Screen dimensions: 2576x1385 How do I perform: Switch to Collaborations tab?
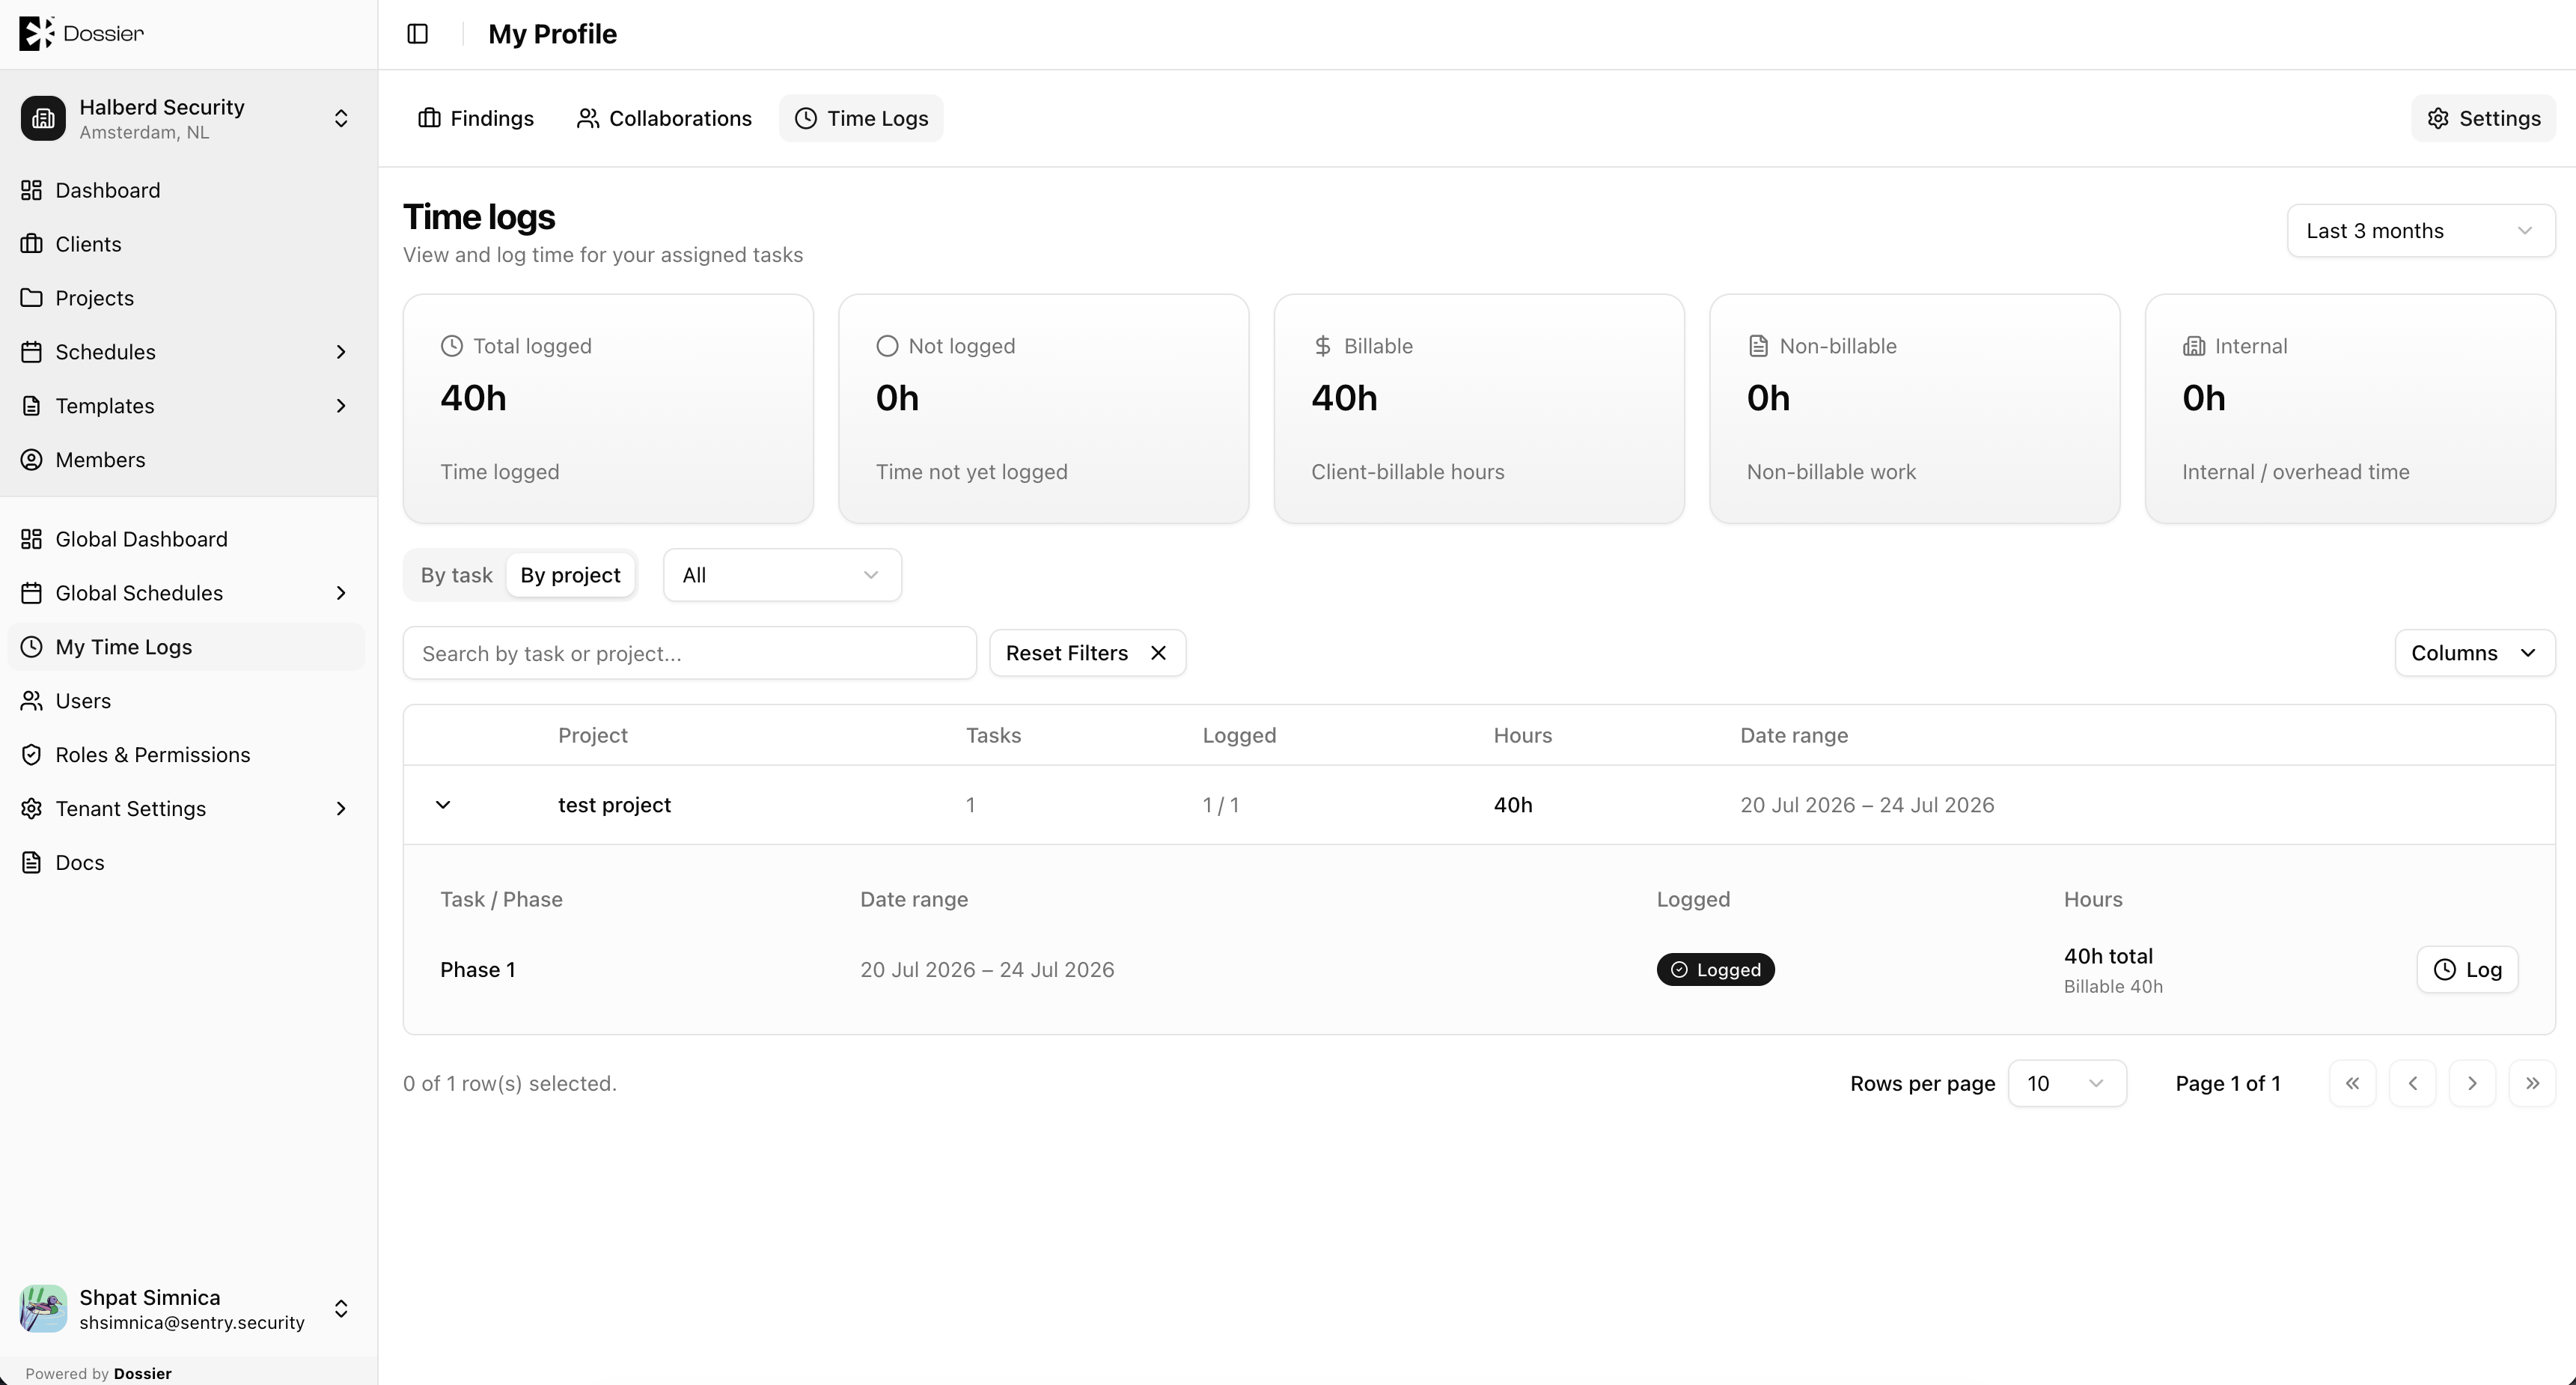pos(664,118)
